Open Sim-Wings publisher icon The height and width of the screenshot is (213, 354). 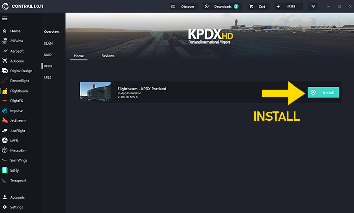5,160
